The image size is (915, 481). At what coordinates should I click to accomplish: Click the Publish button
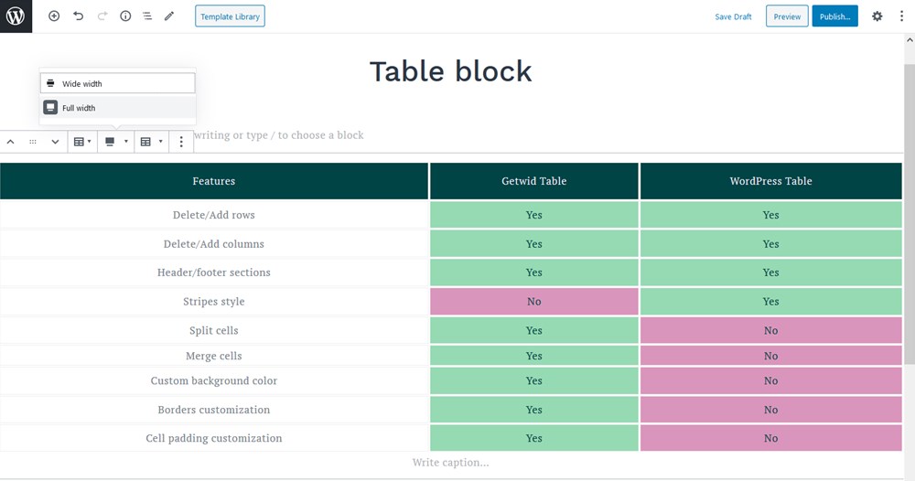(x=835, y=16)
